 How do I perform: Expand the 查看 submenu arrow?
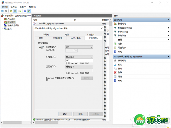(169, 40)
